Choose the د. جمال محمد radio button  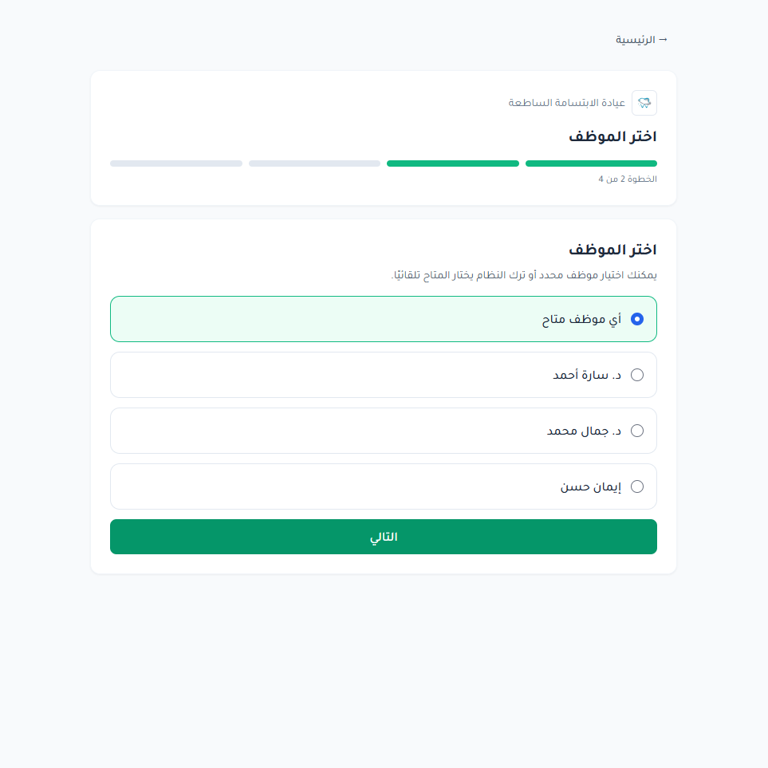636,431
